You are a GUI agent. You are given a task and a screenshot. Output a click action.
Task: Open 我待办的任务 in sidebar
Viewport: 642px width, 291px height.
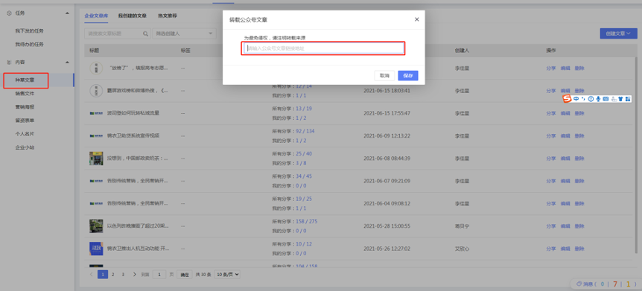(x=30, y=44)
